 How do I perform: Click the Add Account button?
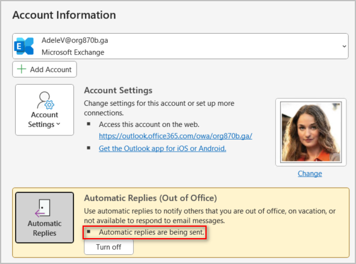(x=45, y=69)
